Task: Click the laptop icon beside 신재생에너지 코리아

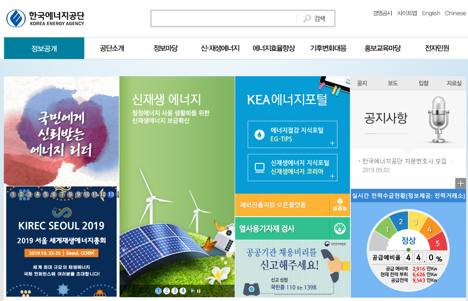Action: click(259, 168)
